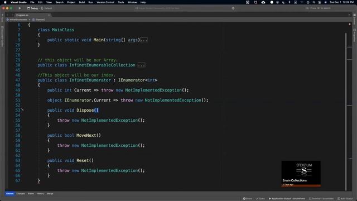Open the Window menu
357x201 pixels.
click(x=132, y=2)
